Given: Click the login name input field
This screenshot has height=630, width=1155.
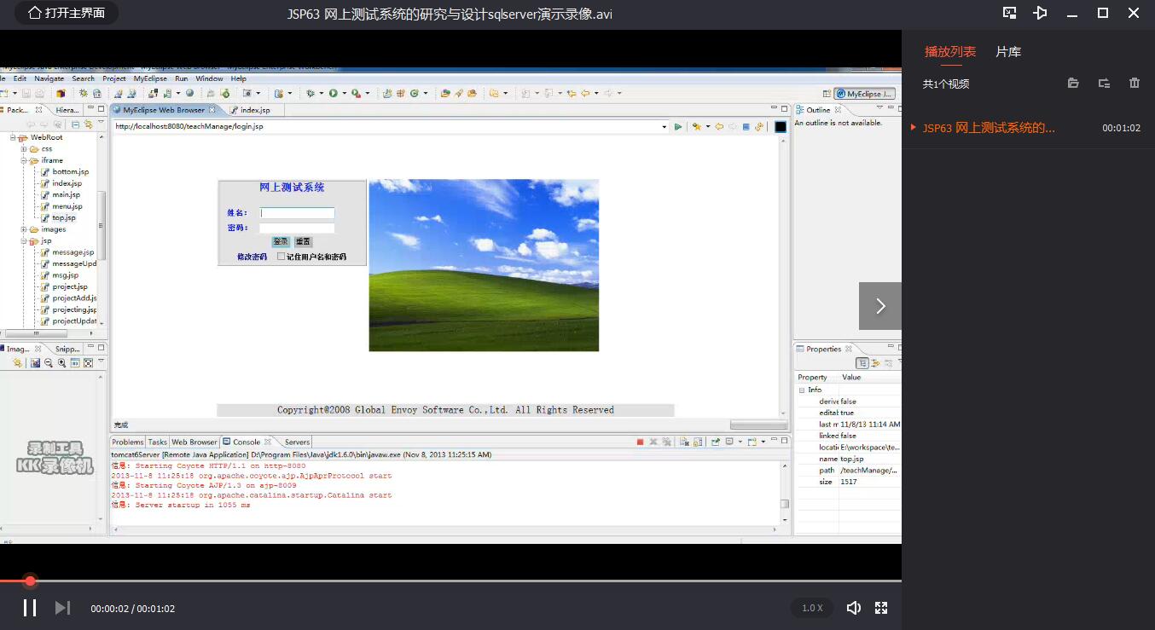Looking at the screenshot, I should tap(297, 213).
